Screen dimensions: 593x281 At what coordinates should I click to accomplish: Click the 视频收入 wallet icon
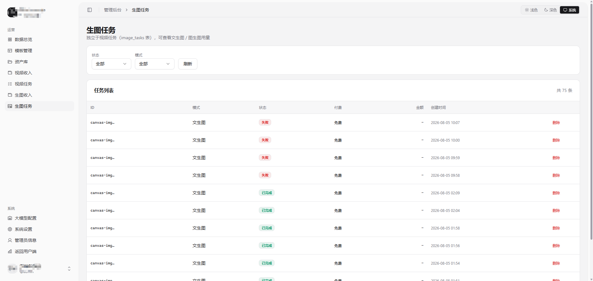pyautogui.click(x=10, y=73)
